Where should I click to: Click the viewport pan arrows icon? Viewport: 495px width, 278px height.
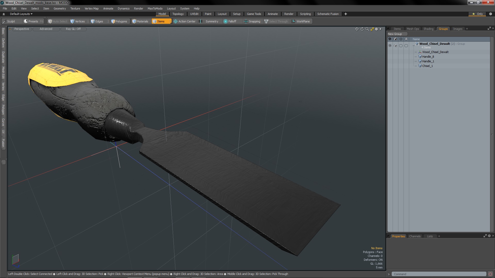(357, 29)
